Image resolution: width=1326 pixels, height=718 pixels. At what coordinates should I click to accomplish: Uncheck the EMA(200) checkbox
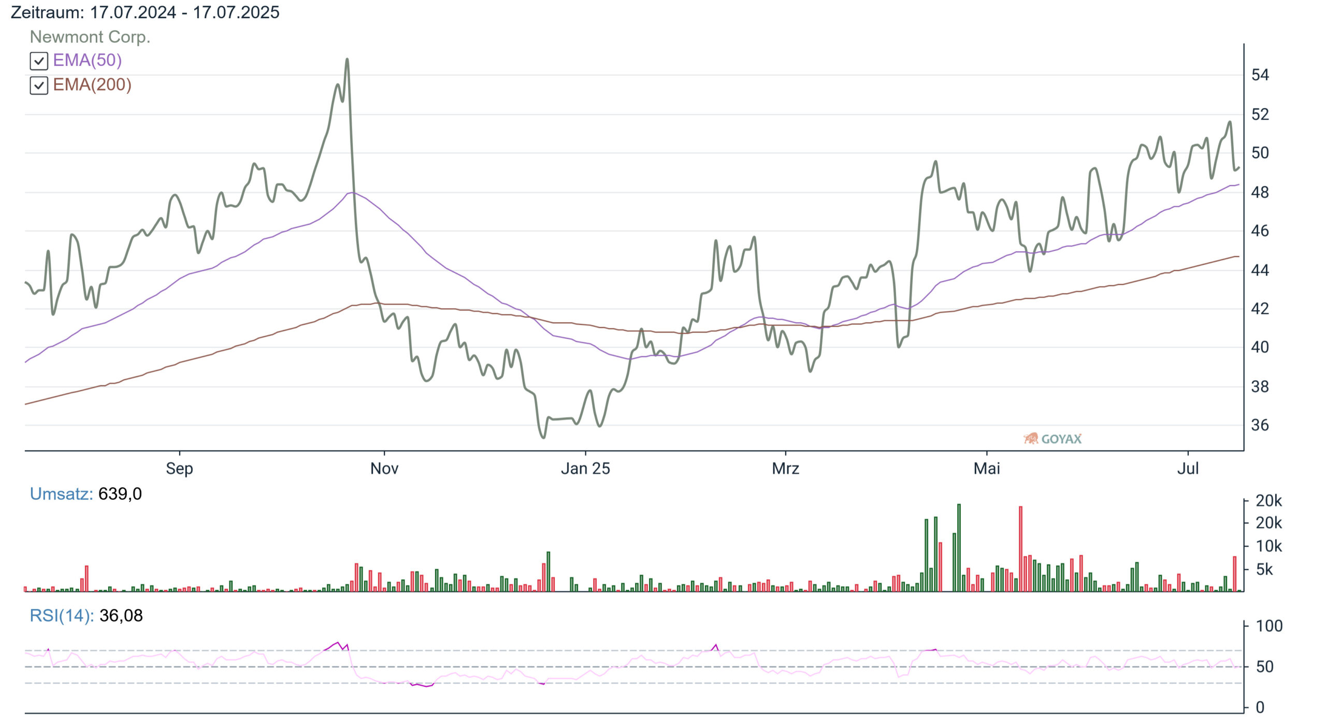(x=39, y=85)
